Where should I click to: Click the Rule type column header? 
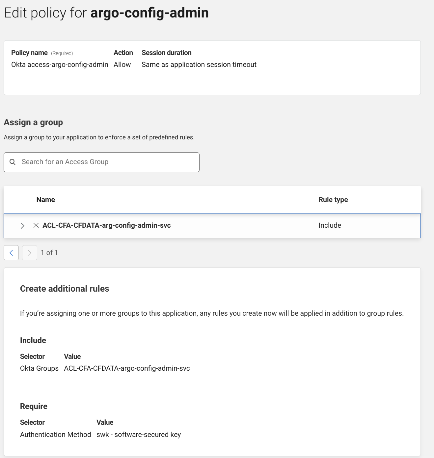point(333,200)
